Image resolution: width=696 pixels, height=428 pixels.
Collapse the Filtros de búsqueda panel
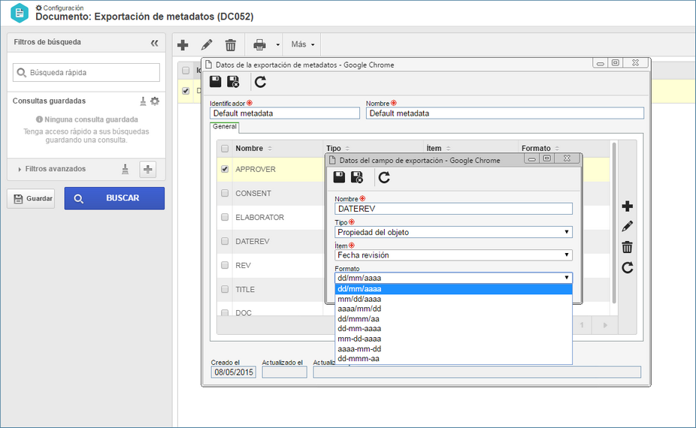pos(155,43)
